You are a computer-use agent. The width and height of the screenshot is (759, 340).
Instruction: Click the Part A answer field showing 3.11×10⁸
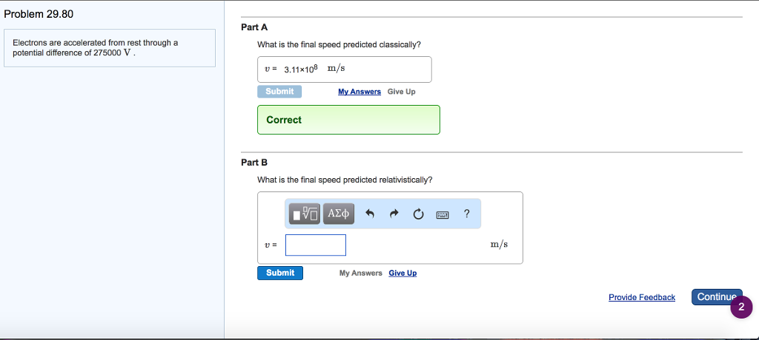click(345, 69)
